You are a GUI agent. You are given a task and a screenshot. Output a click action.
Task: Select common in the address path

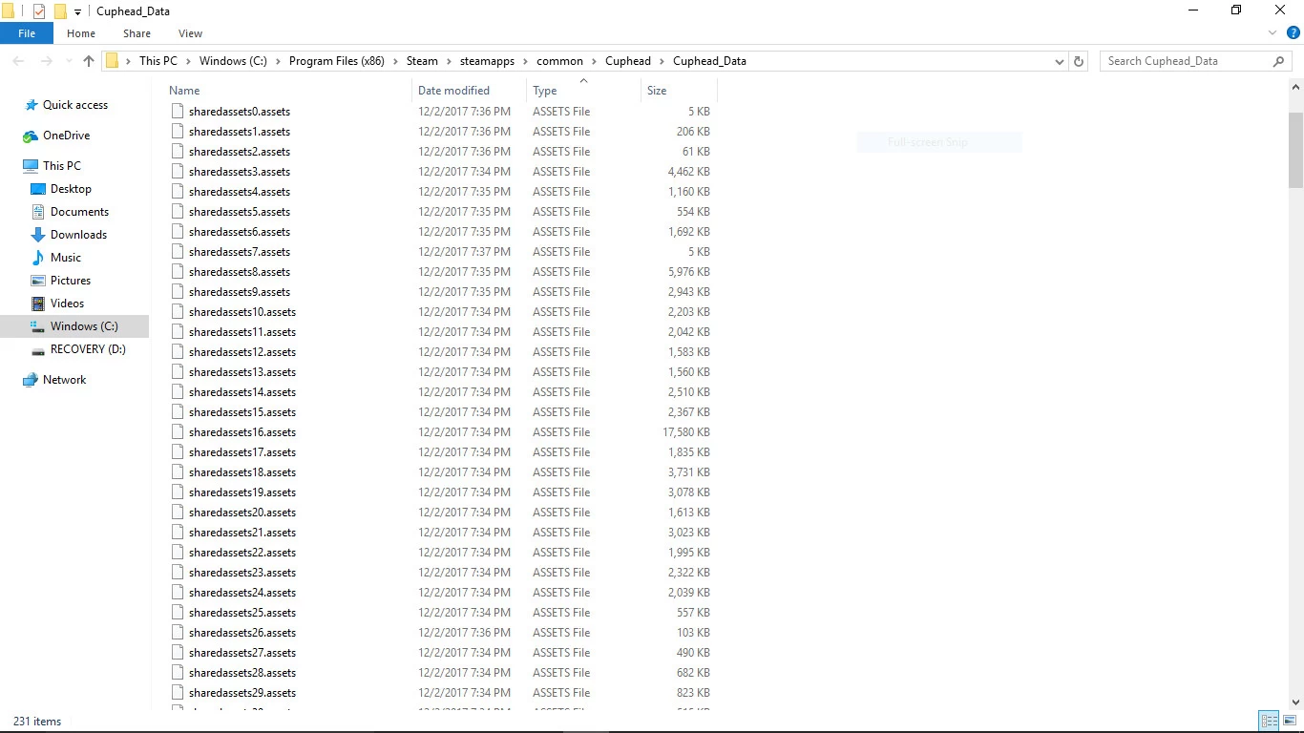point(559,61)
